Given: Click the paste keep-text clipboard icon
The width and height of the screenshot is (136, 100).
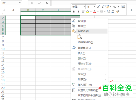Looking at the screenshot, I should click(80, 37).
